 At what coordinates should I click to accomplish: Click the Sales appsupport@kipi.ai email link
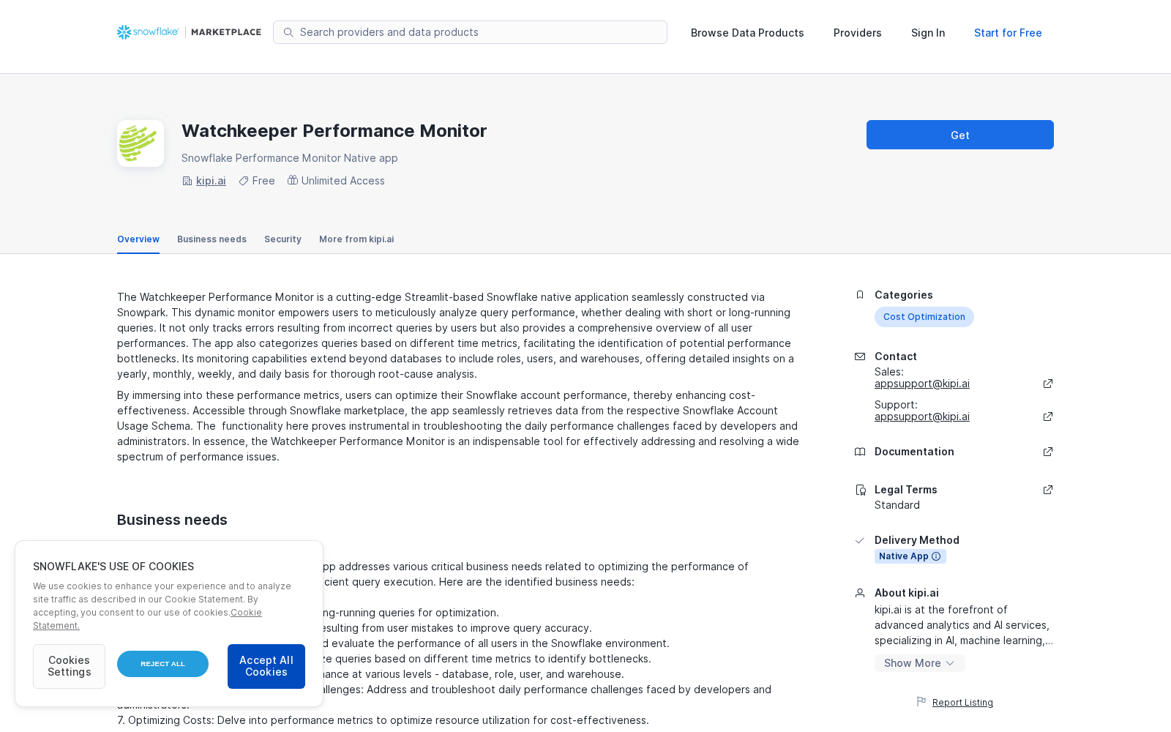[x=922, y=384]
